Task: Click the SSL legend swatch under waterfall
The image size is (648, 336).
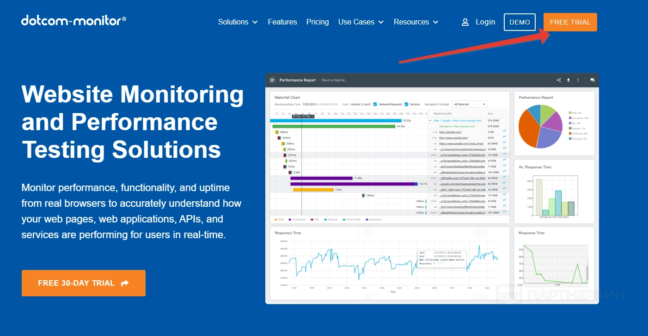Action: (x=312, y=219)
